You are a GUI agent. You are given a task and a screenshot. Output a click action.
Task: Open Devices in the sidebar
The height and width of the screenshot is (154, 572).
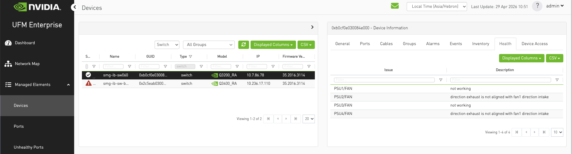pyautogui.click(x=37, y=106)
